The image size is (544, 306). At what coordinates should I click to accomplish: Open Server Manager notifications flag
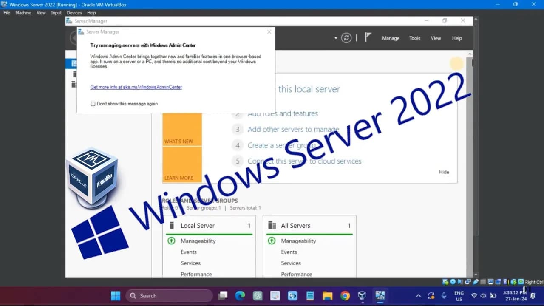coord(366,38)
